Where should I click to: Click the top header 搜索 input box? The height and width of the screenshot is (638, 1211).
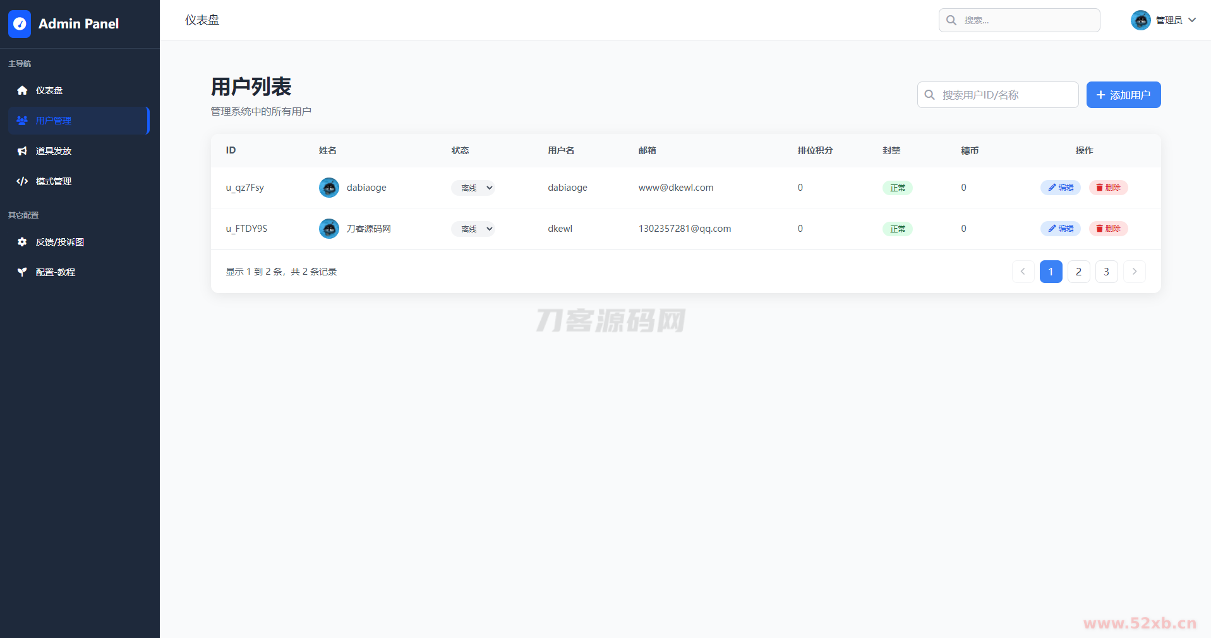1027,20
